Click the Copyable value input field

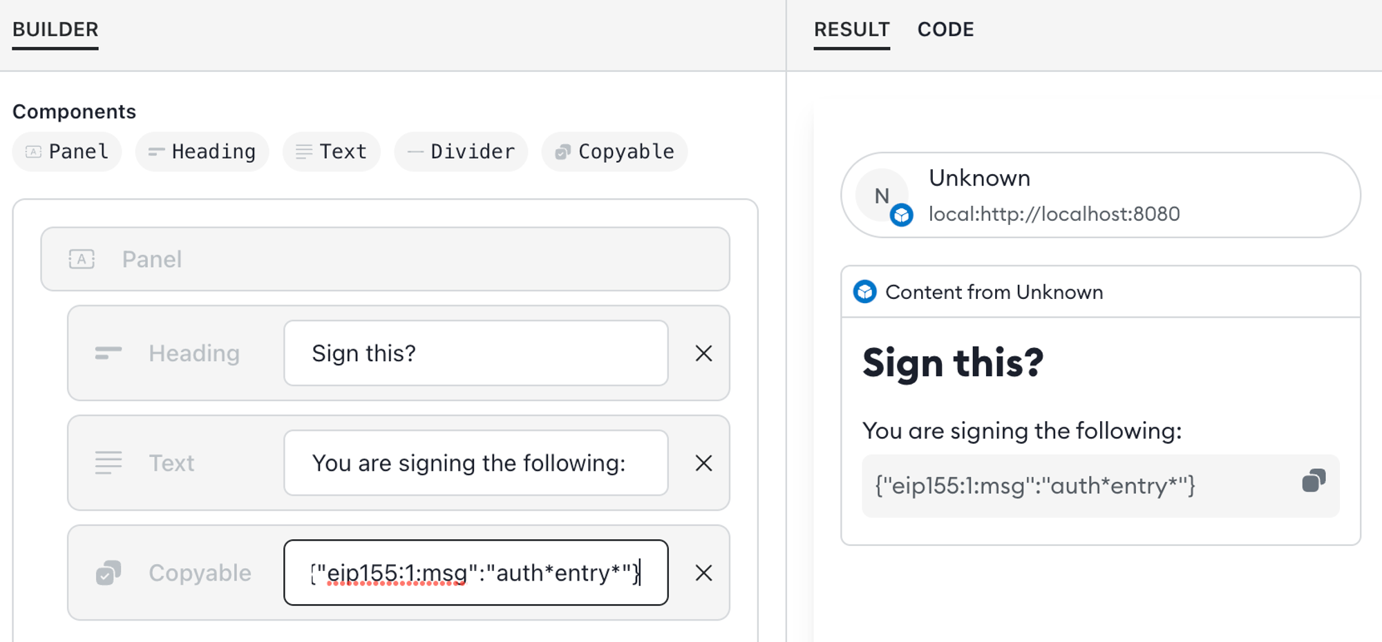[475, 573]
